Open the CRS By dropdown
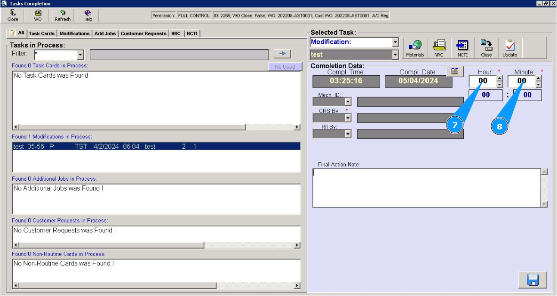Viewport: 557px width, 296px height. 348,118
